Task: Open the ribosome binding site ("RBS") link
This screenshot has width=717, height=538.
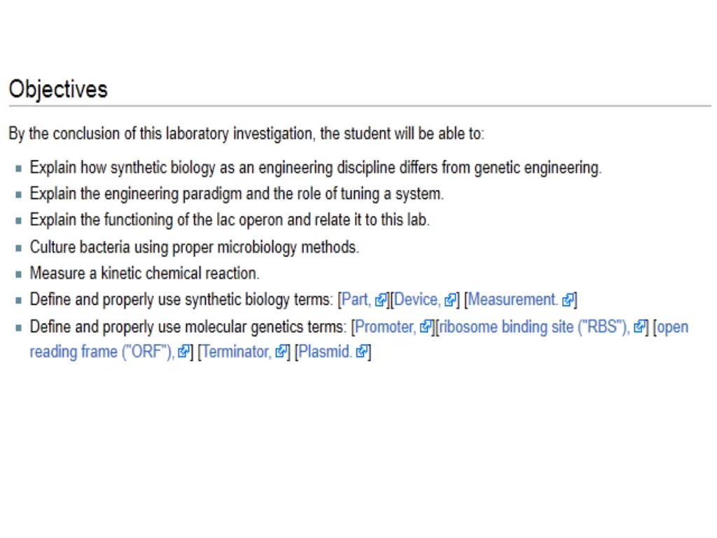Action: tap(534, 327)
